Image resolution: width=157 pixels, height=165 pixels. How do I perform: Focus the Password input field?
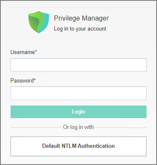[x=78, y=93]
